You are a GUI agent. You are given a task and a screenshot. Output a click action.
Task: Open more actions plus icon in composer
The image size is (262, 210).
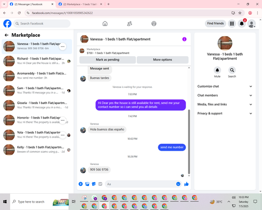click(81, 184)
